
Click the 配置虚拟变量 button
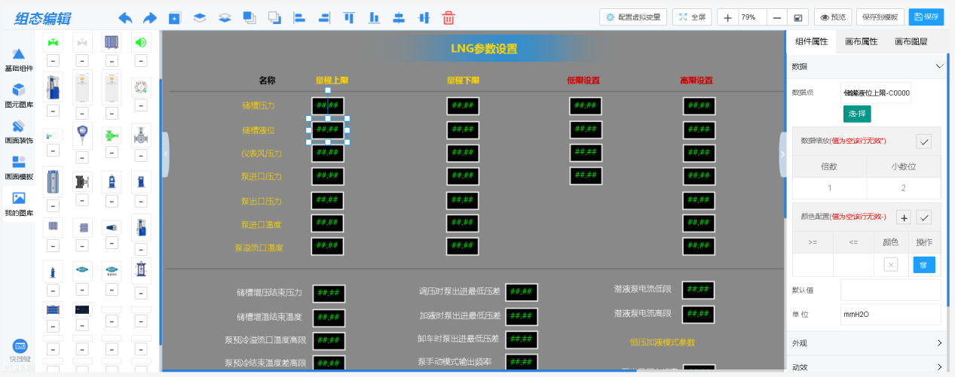[x=633, y=17]
